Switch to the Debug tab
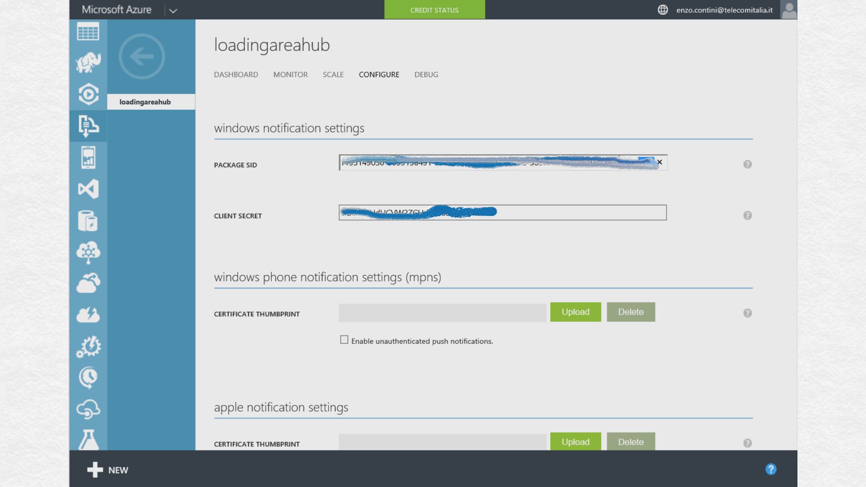The height and width of the screenshot is (487, 866). pyautogui.click(x=426, y=74)
